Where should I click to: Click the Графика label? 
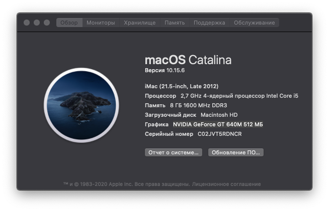coord(156,124)
